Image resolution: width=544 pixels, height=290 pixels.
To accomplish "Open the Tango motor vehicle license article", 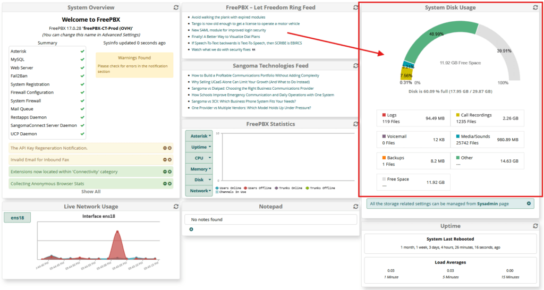I will [x=245, y=23].
